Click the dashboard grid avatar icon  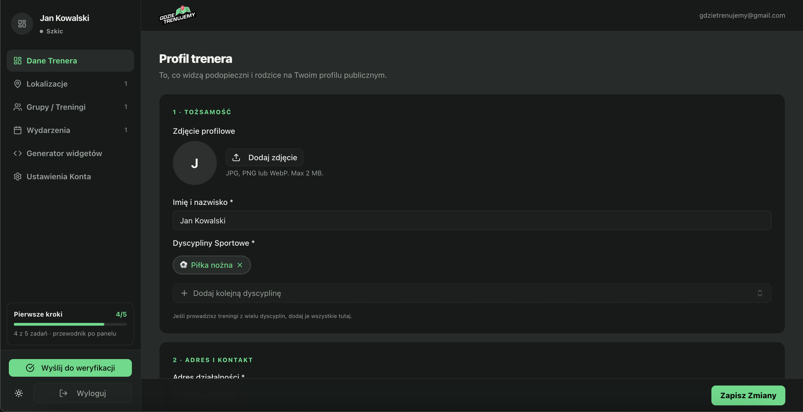22,24
